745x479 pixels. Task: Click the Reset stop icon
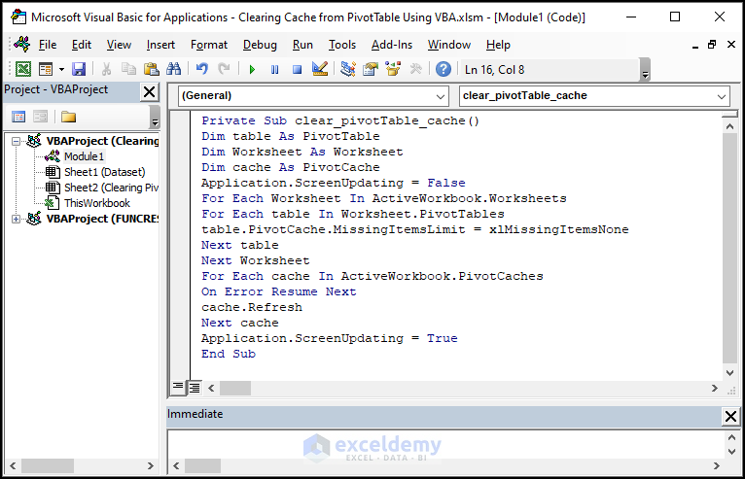pos(297,70)
